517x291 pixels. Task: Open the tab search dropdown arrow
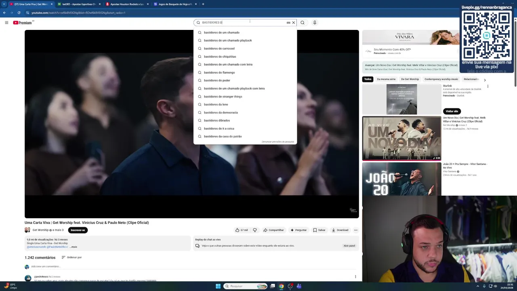pyautogui.click(x=4, y=4)
